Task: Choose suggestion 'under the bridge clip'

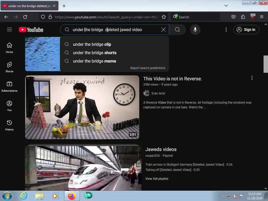Action: pyautogui.click(x=115, y=44)
